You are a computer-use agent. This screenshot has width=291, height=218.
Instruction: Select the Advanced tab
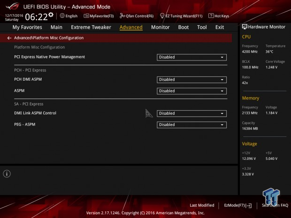coord(131,27)
